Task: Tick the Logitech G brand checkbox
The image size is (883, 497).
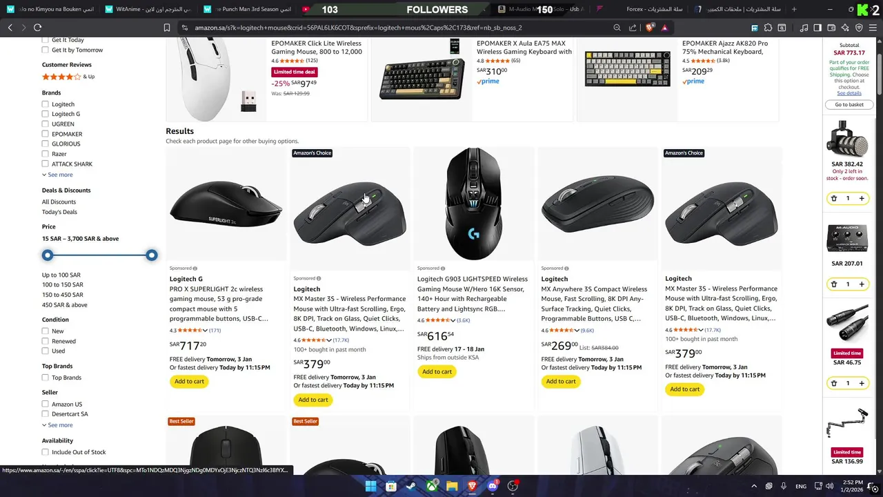Action: pos(46,114)
